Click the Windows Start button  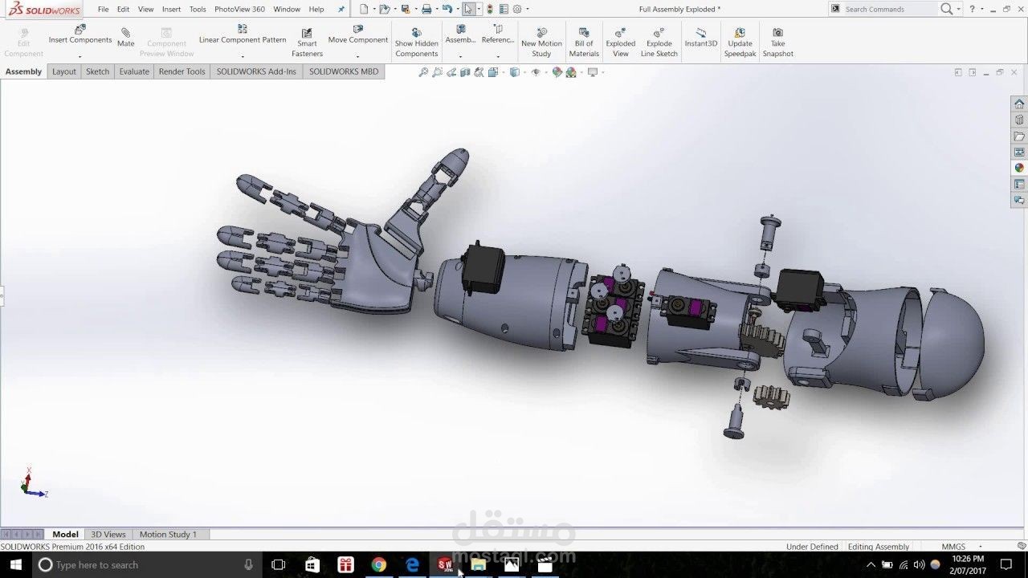(x=15, y=565)
